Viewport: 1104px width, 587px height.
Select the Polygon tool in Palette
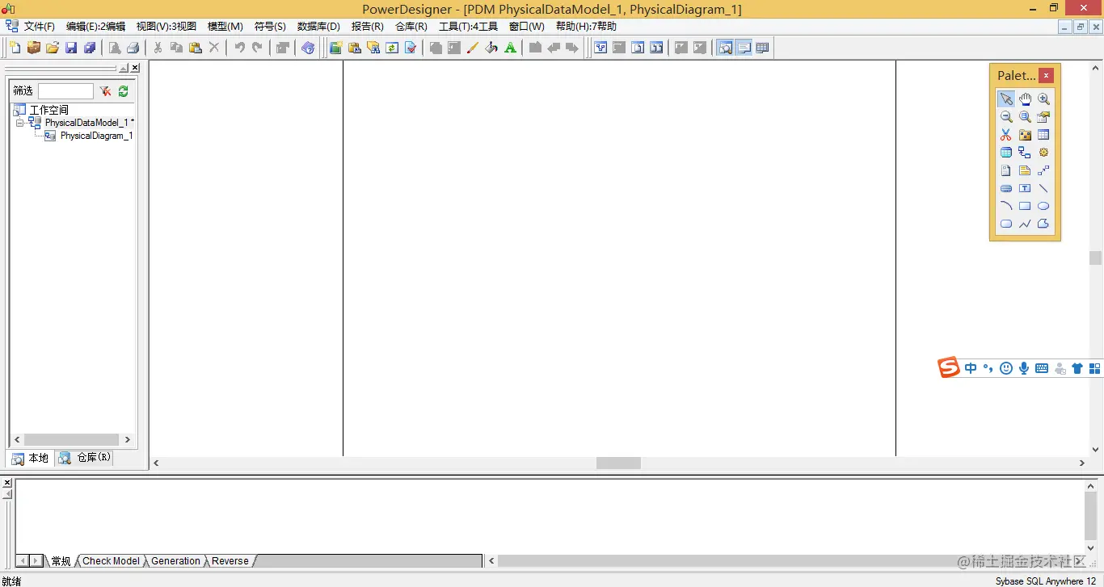point(1043,224)
